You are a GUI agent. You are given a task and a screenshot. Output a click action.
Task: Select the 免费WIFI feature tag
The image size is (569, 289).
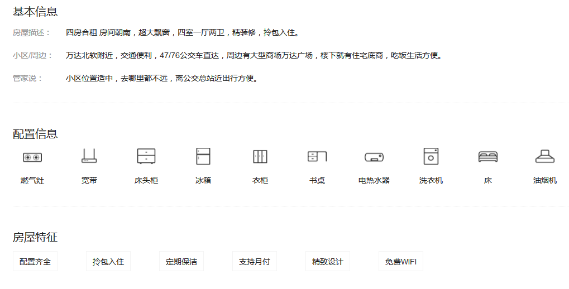click(401, 261)
